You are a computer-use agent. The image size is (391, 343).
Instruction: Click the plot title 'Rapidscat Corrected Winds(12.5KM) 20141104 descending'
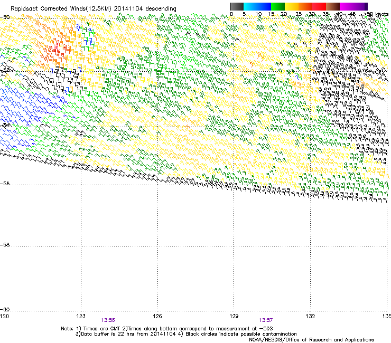click(x=94, y=9)
